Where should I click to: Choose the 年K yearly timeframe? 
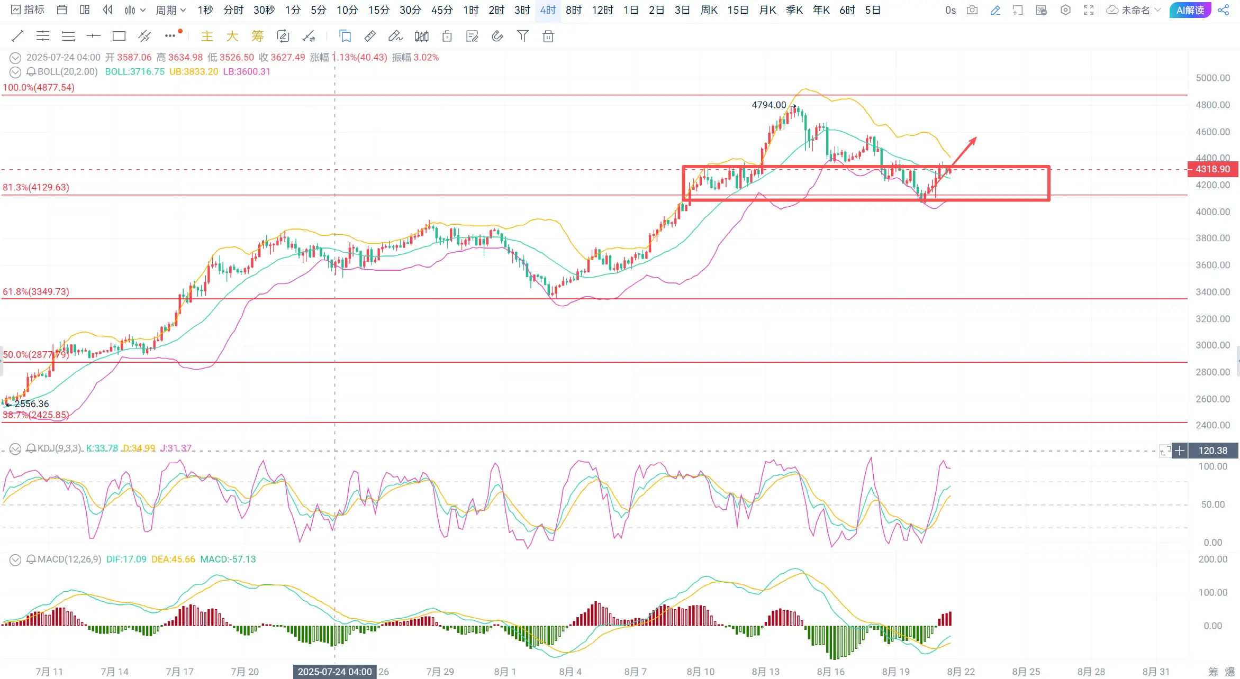[x=821, y=10]
